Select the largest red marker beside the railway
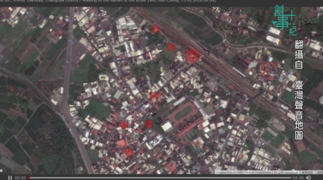 pyautogui.click(x=192, y=56)
